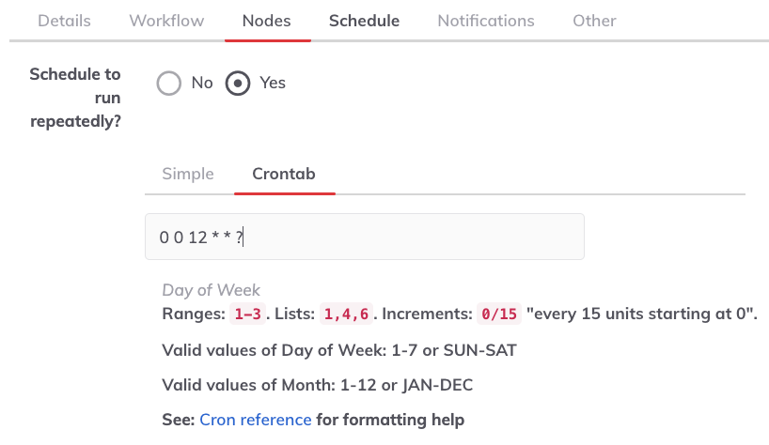The height and width of the screenshot is (445, 769).
Task: Switch to the Other tab
Action: pyautogui.click(x=594, y=21)
